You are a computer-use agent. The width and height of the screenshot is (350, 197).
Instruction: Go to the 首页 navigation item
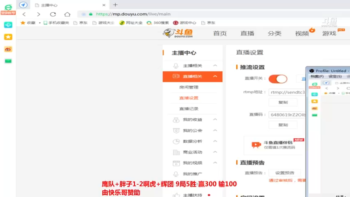pyautogui.click(x=220, y=33)
